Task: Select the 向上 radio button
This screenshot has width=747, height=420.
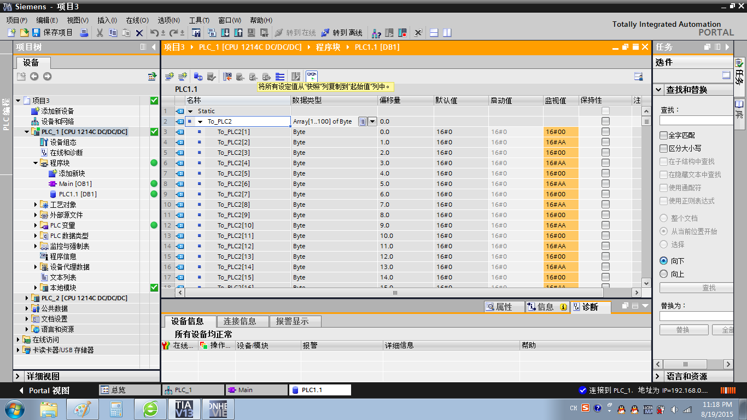Action: pyautogui.click(x=664, y=274)
